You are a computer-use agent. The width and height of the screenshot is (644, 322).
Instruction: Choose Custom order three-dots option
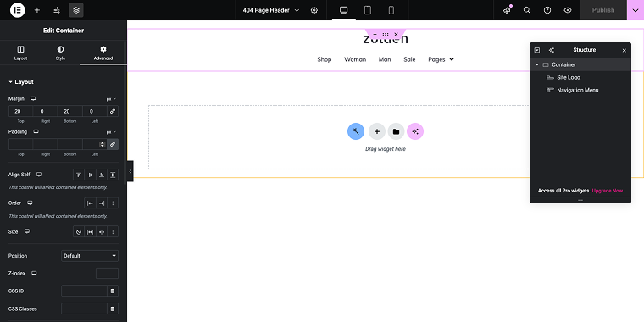pos(113,203)
